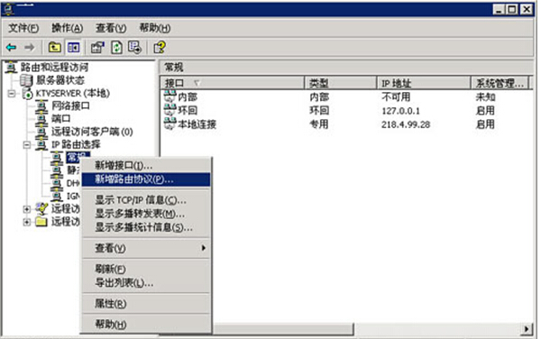This screenshot has width=550, height=339.
Task: Select 远程访问客户端 (0) in the tree
Action: coord(92,132)
